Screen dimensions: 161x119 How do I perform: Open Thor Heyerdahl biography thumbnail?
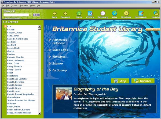click(64, 93)
